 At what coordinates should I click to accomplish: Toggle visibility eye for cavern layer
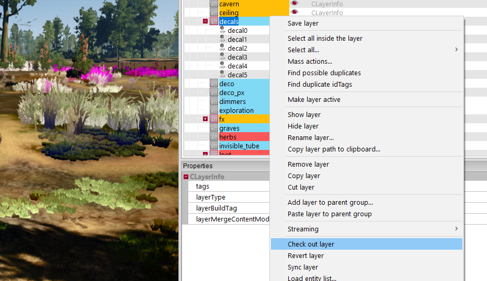[295, 4]
